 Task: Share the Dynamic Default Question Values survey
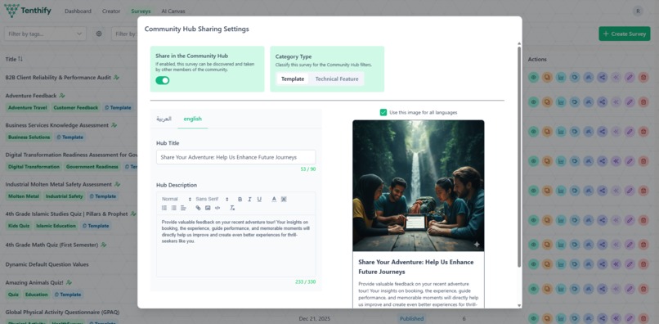pyautogui.click(x=602, y=264)
